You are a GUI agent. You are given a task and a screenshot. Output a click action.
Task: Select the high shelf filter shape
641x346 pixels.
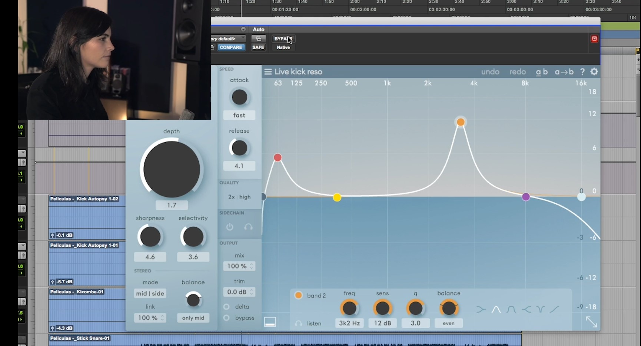click(527, 309)
